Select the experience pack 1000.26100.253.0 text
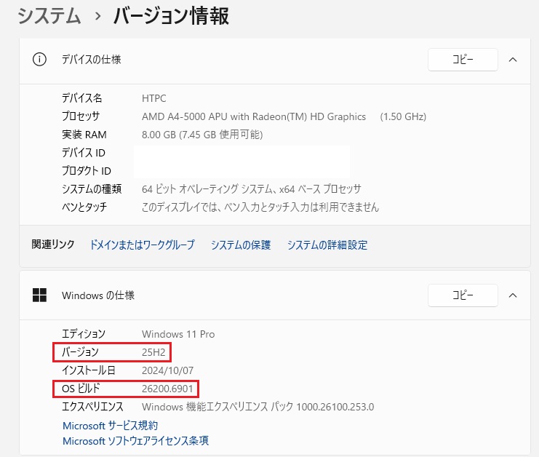 [x=257, y=407]
